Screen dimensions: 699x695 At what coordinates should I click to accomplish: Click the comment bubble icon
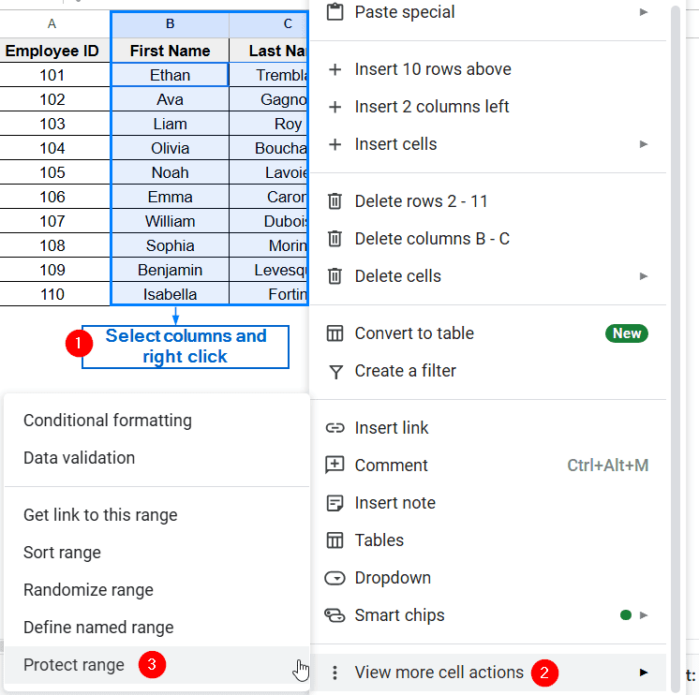point(335,466)
